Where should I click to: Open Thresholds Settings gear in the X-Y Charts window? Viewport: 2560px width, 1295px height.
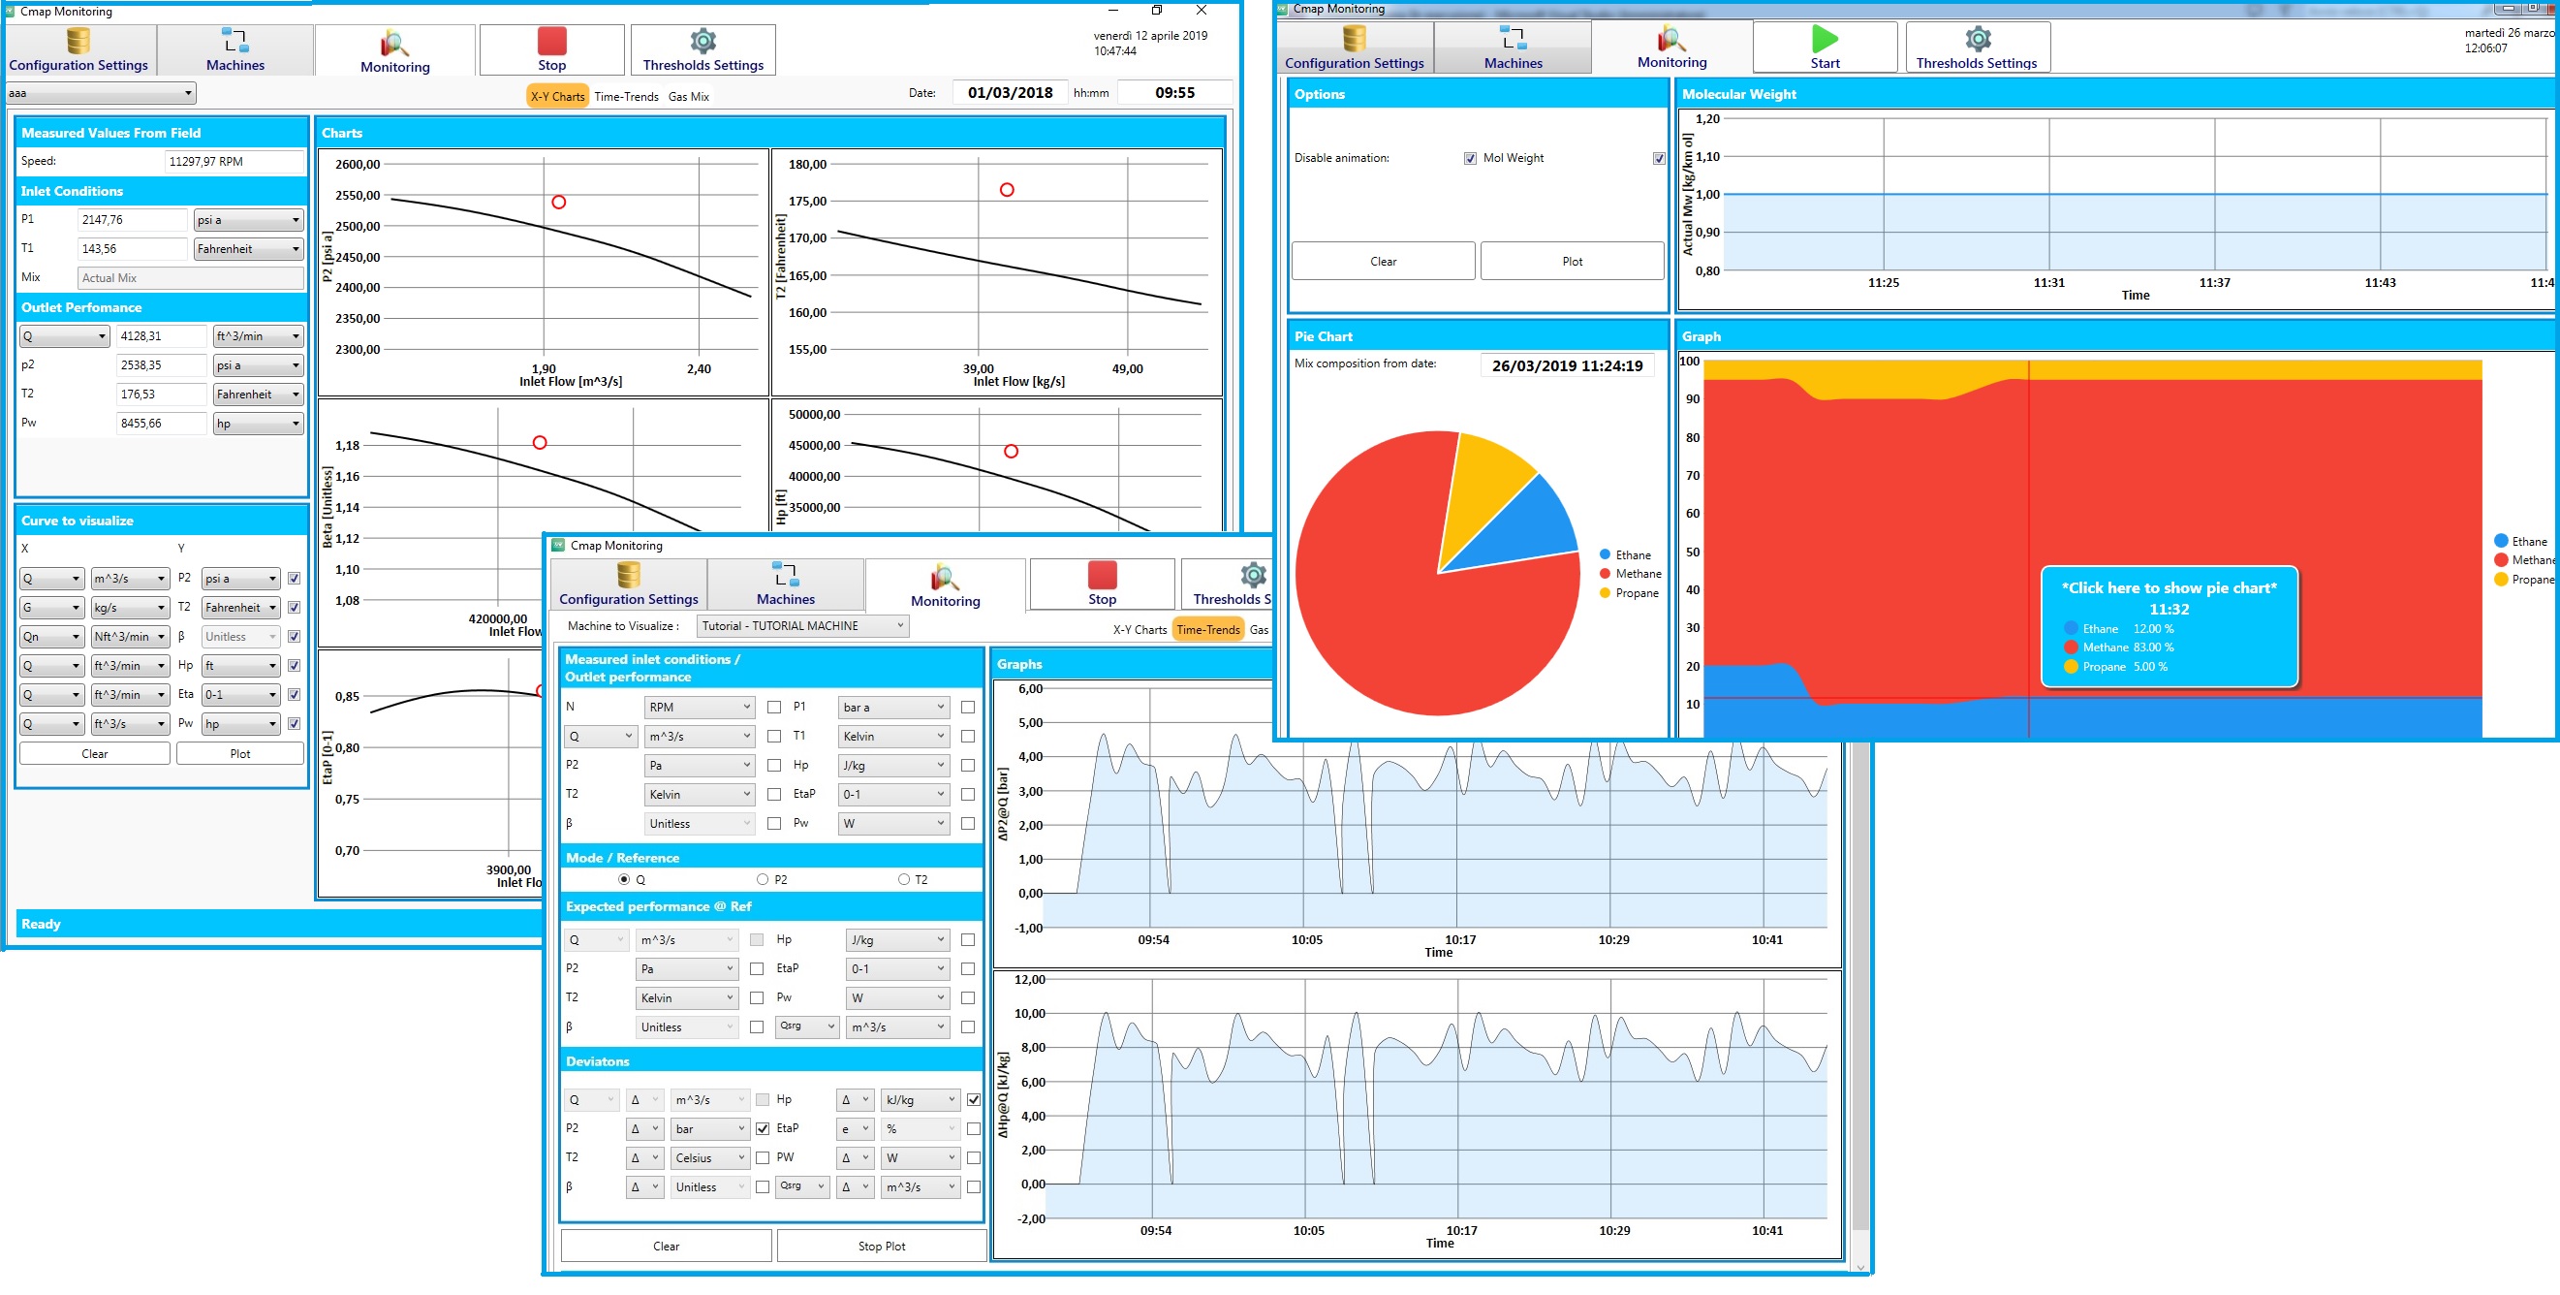point(702,41)
